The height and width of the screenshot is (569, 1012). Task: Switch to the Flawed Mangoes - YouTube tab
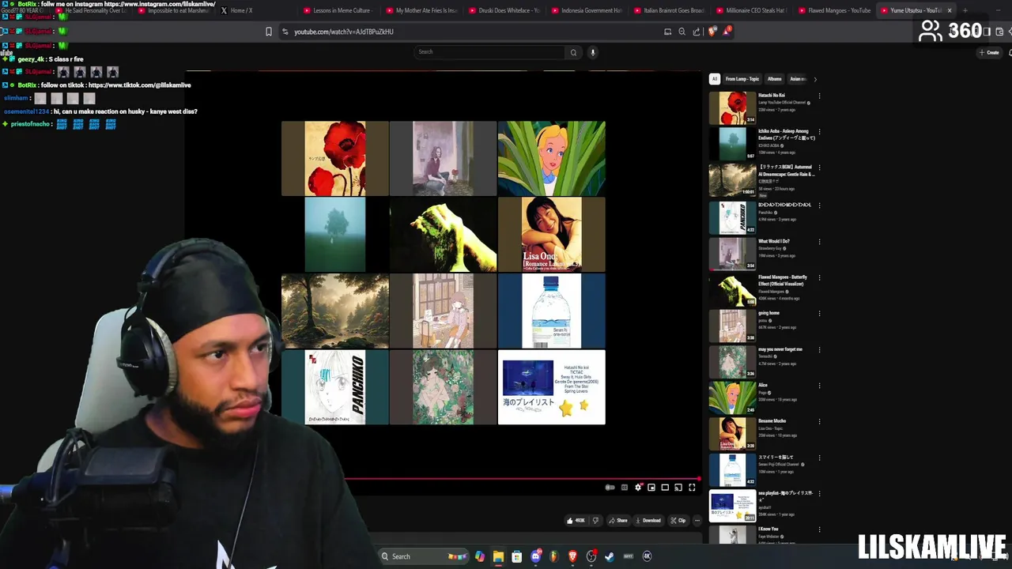835,10
